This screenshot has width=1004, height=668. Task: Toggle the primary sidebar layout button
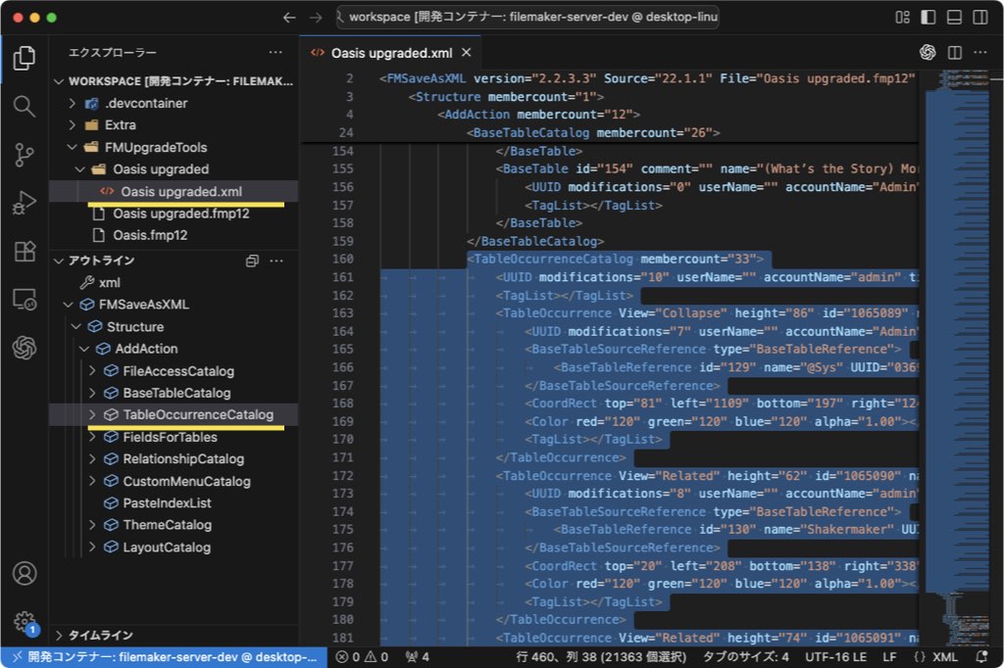tap(928, 18)
